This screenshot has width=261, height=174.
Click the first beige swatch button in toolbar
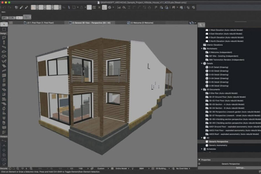(x=33, y=8)
